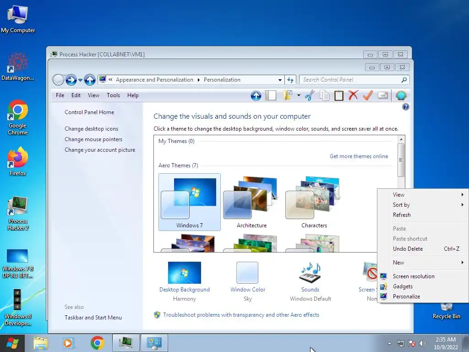Select the Architecture theme
This screenshot has height=352, width=469.
coord(252,202)
